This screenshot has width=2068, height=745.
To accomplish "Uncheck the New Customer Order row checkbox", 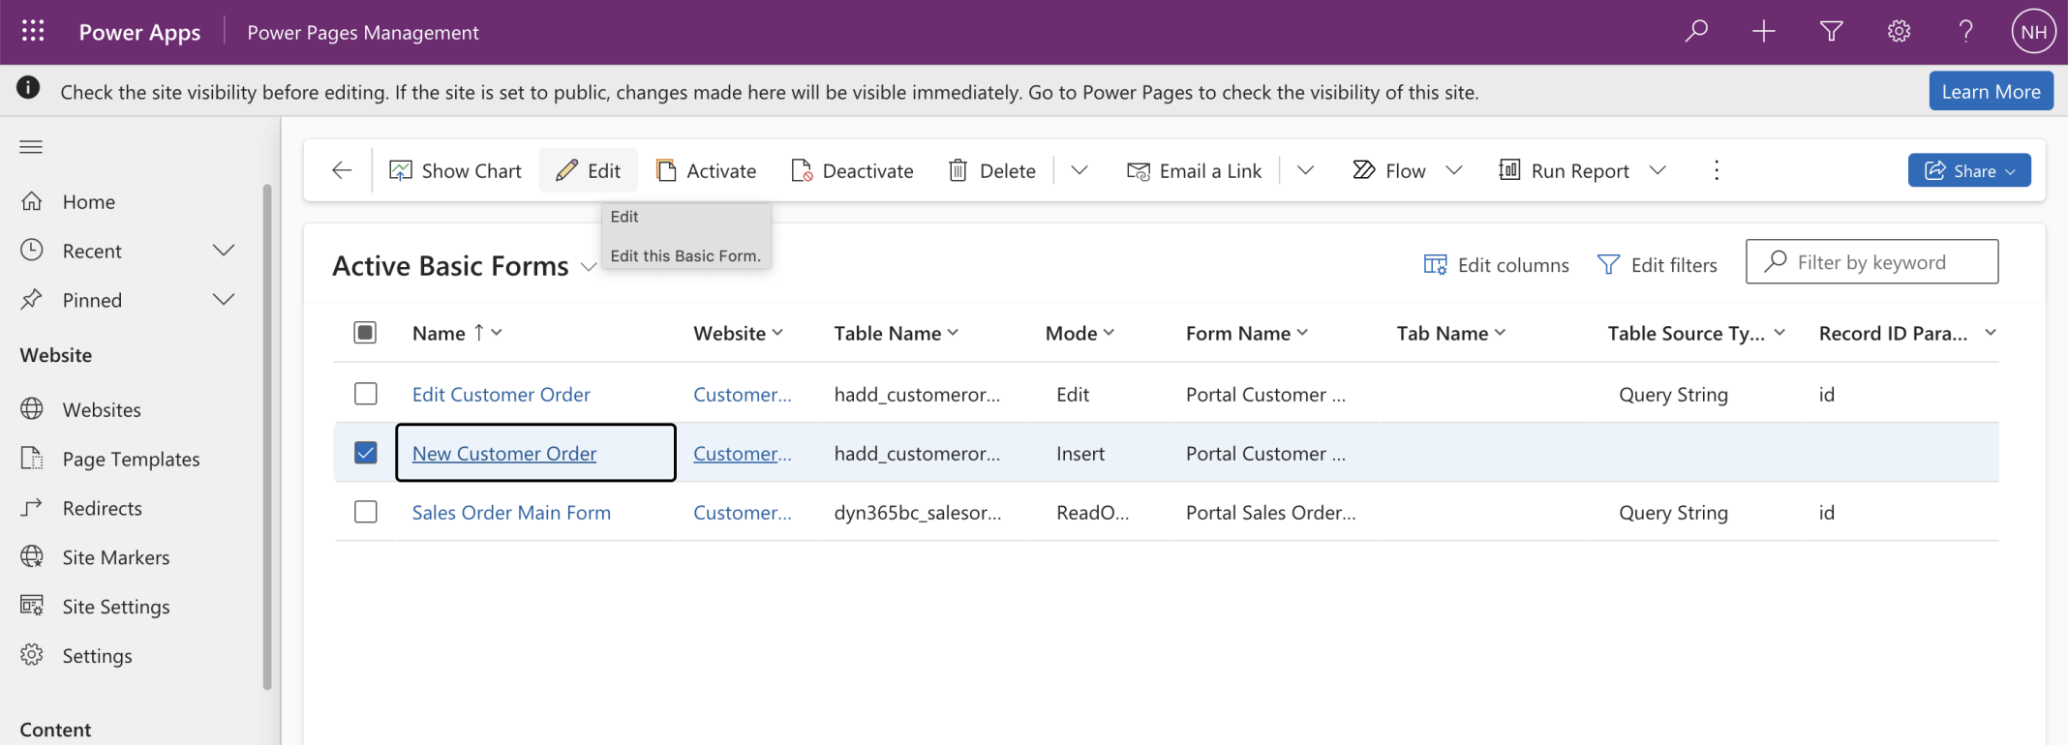I will point(365,453).
